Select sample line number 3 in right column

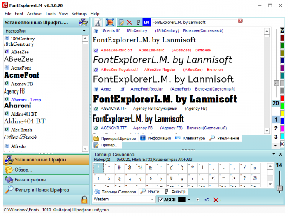(276, 137)
